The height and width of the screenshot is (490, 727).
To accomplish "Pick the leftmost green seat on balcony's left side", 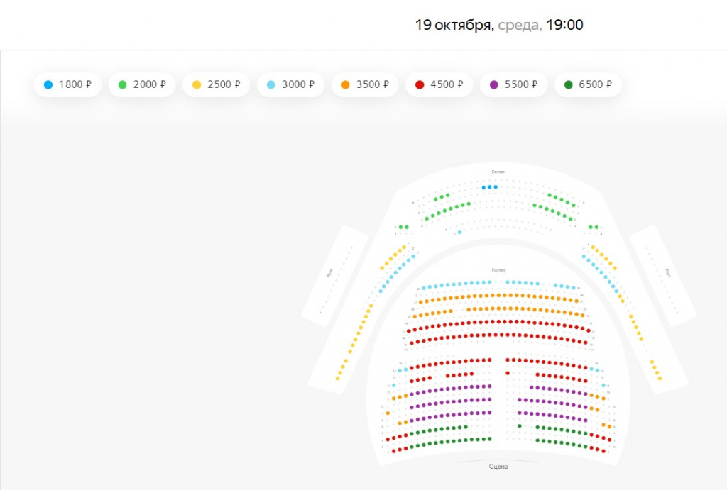I will [x=401, y=227].
